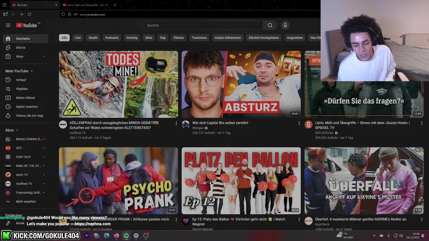Select the Podcasts filter chip
Screen dimensions: 429x241
coord(112,38)
